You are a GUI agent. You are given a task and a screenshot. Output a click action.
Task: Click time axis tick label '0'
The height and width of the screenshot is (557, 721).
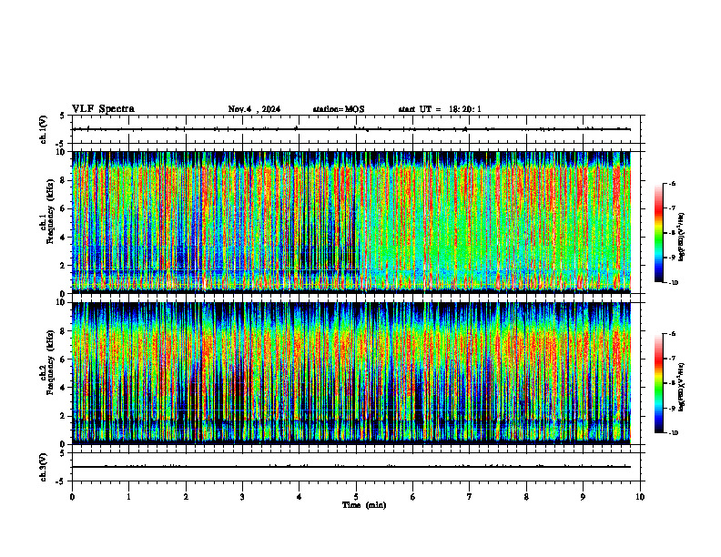tap(72, 497)
